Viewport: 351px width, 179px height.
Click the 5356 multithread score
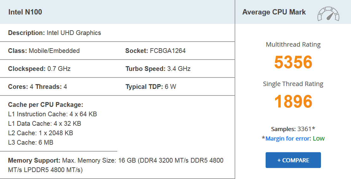click(x=293, y=62)
